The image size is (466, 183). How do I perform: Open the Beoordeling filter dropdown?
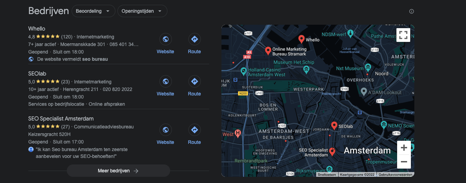pos(93,11)
